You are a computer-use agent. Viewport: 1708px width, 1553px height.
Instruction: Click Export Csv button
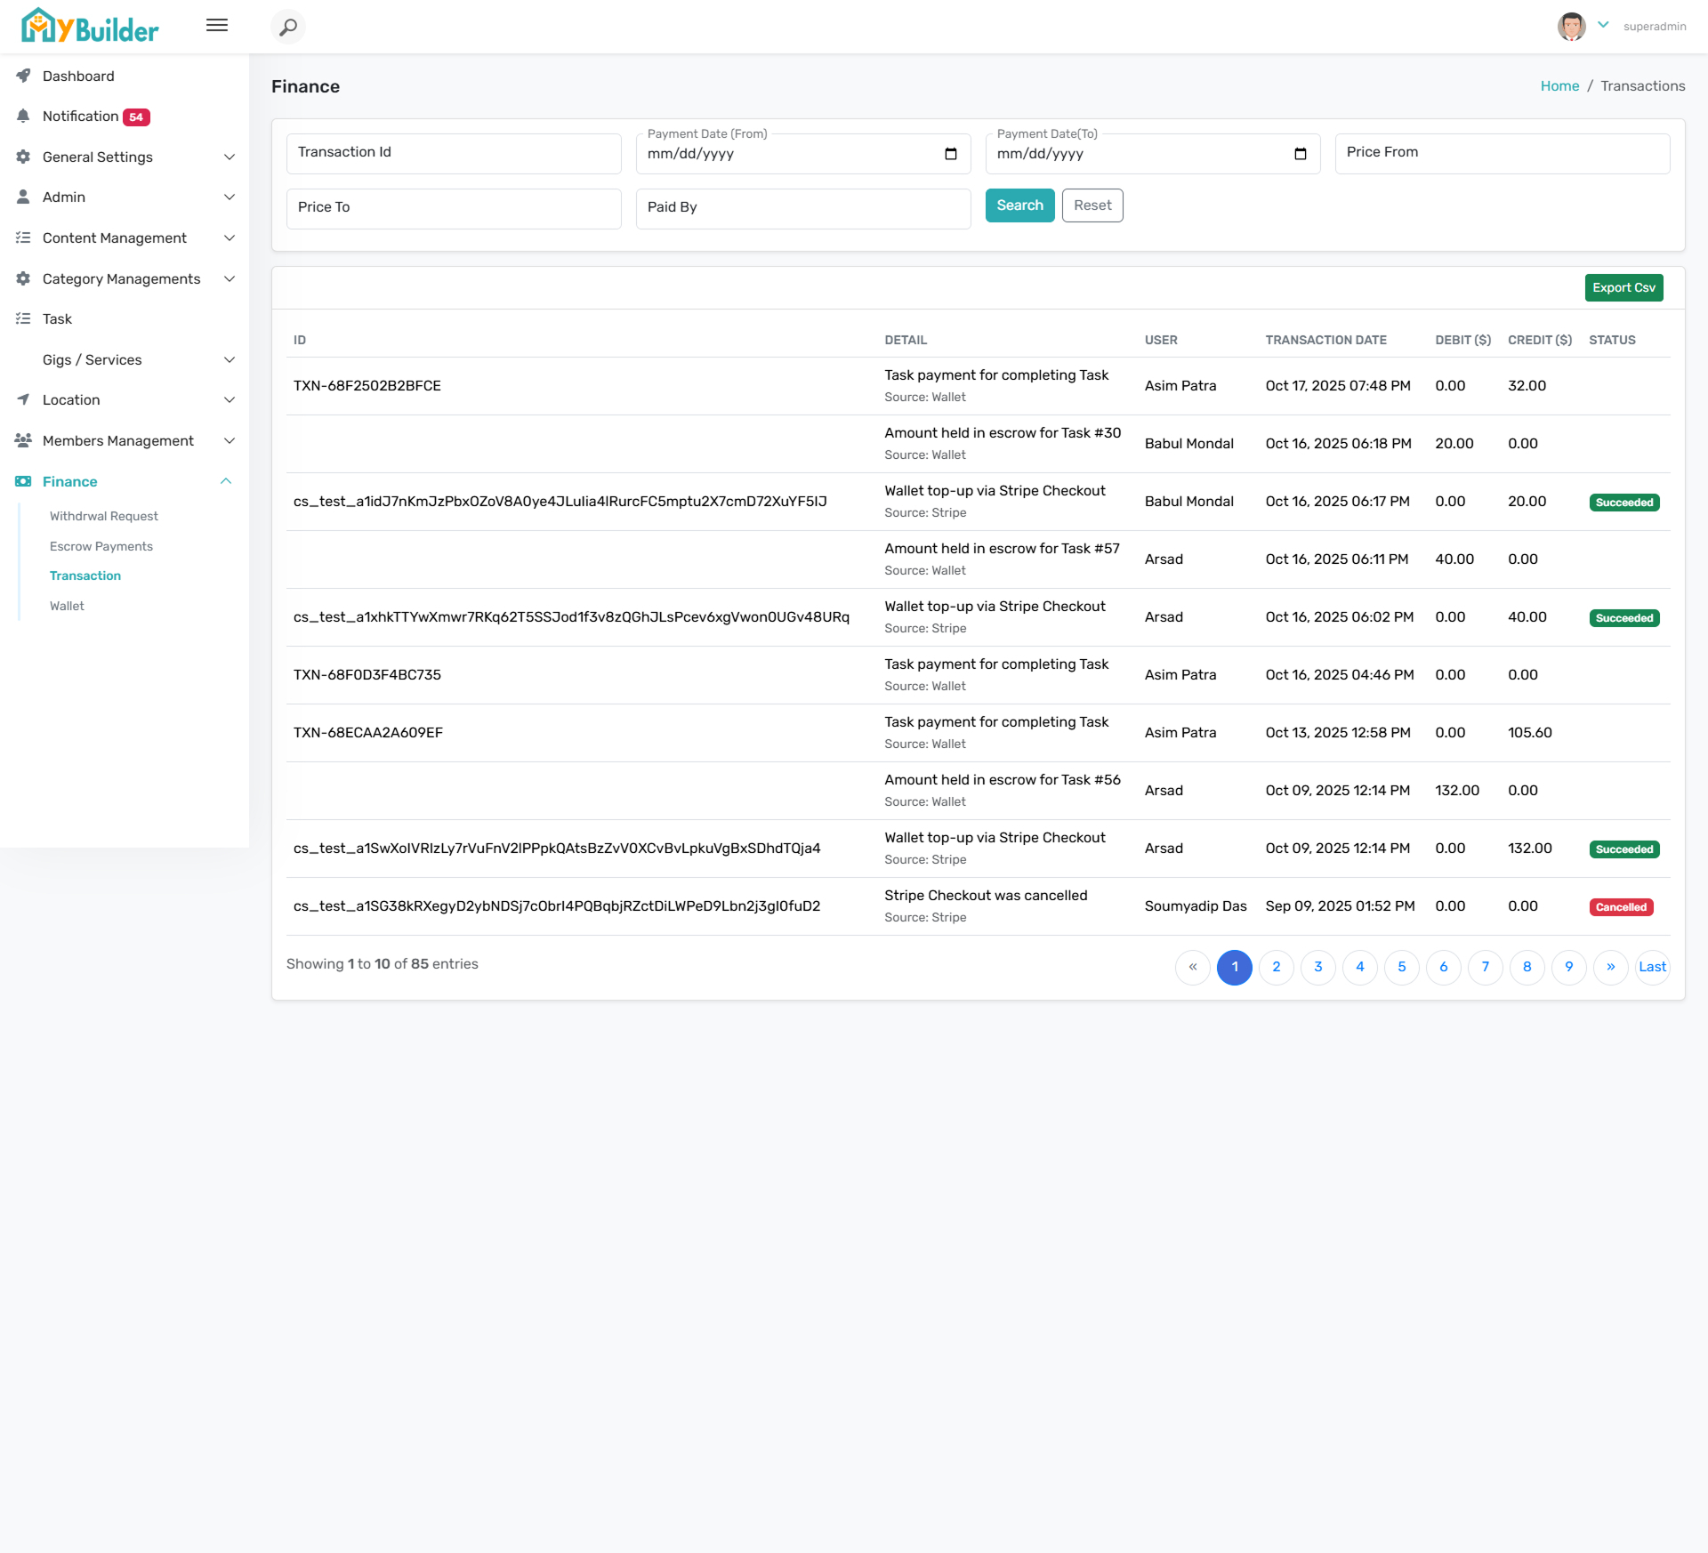click(x=1623, y=287)
